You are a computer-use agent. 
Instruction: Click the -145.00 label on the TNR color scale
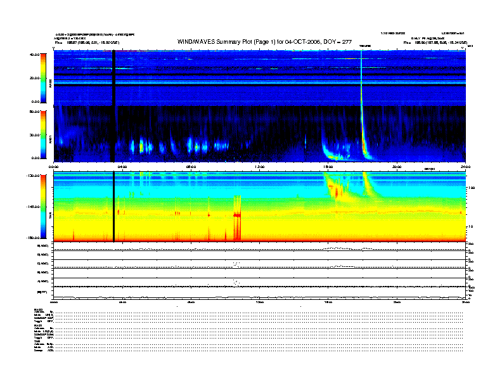[x=34, y=207]
